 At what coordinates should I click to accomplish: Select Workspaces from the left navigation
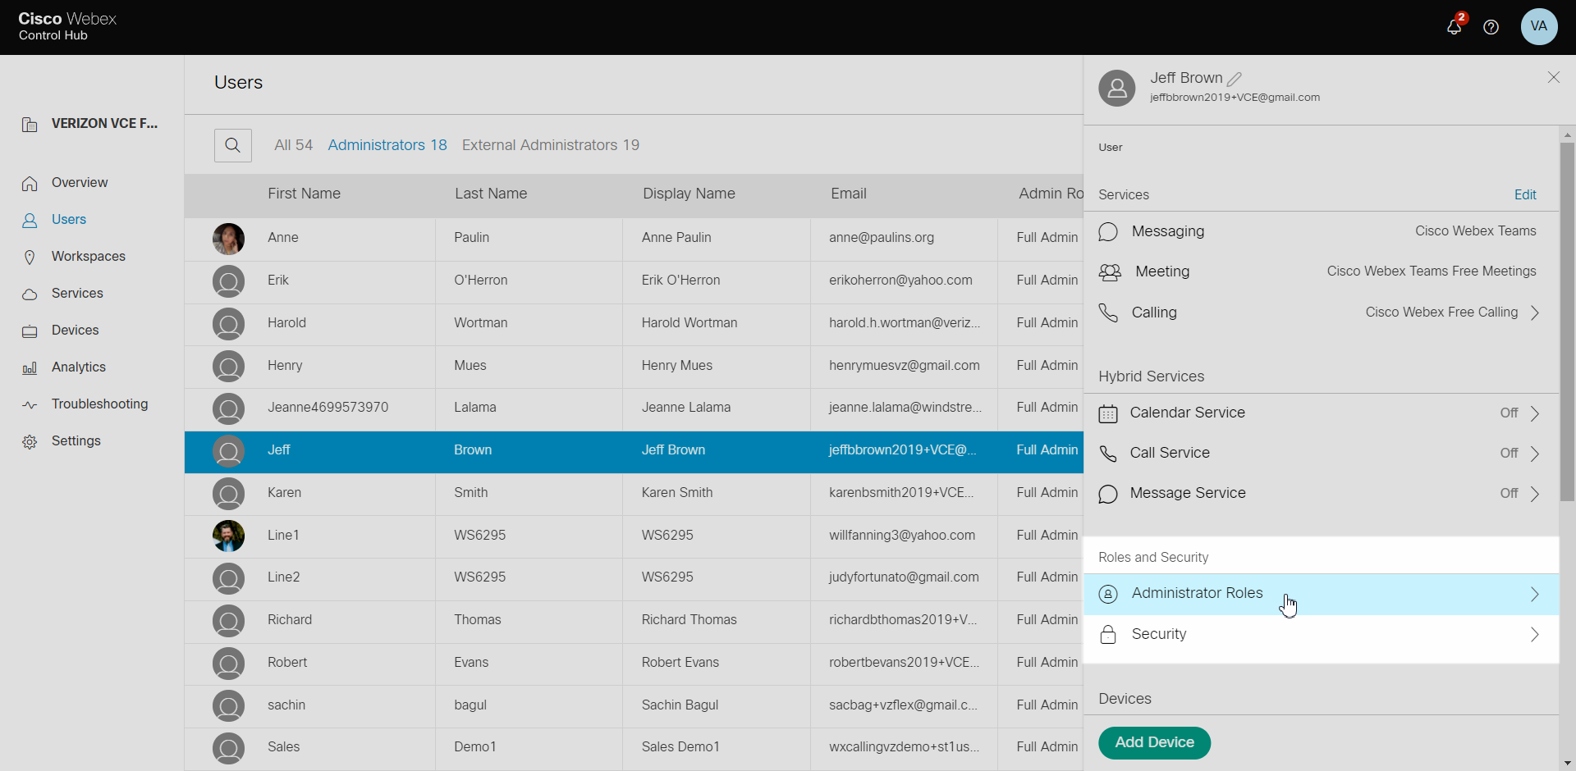(88, 256)
